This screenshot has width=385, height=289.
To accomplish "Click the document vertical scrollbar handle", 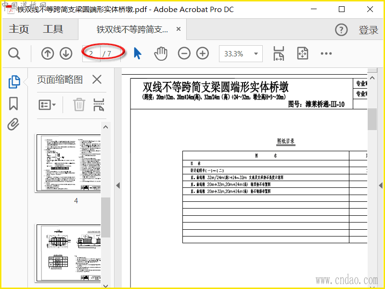I will [372, 119].
